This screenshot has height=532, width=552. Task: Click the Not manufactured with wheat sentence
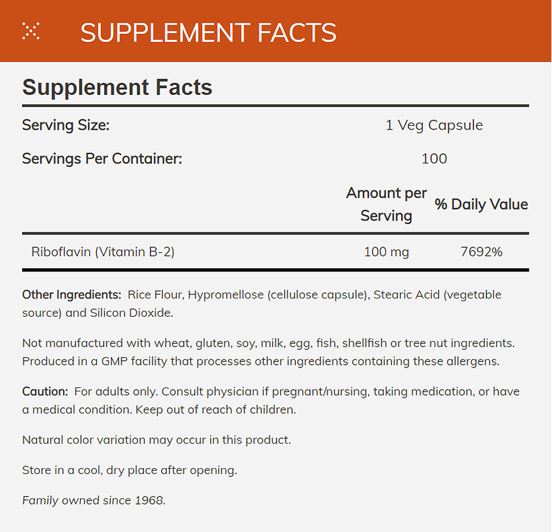(x=268, y=343)
